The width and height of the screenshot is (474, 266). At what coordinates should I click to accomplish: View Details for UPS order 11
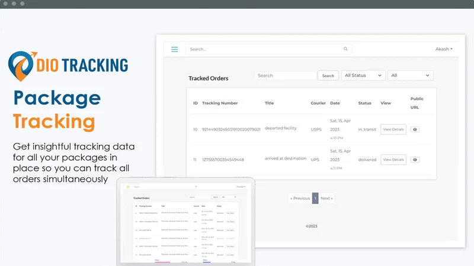[x=393, y=160]
